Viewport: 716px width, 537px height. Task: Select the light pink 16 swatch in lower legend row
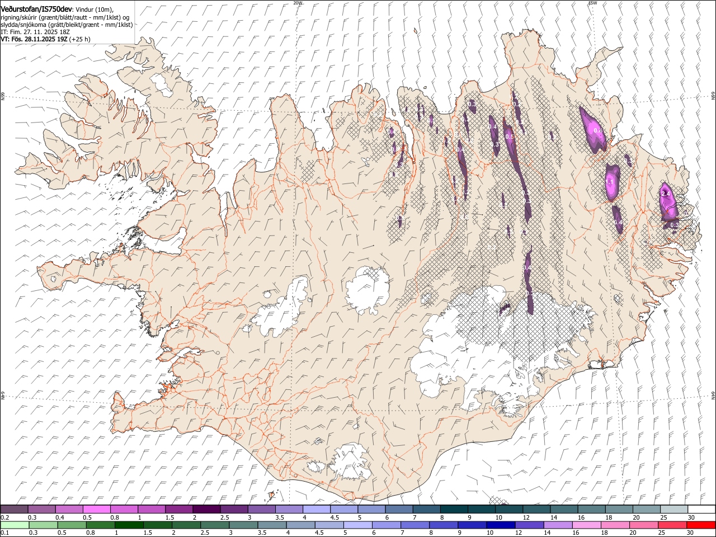(587, 525)
